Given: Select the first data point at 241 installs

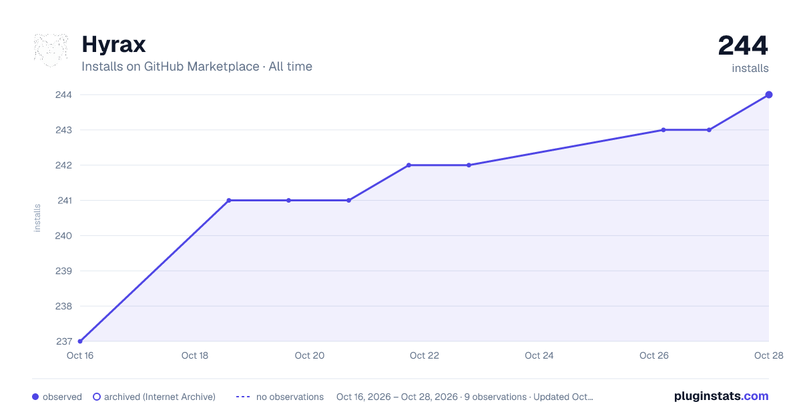Looking at the screenshot, I should 229,201.
